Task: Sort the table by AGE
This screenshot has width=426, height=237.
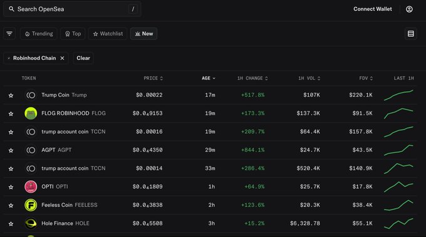Action: 209,78
